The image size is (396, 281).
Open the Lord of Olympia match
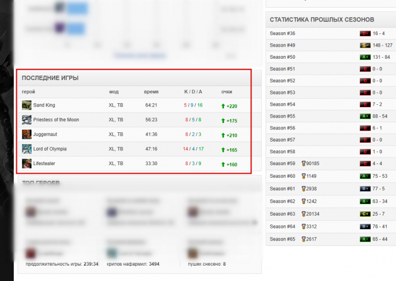(x=50, y=149)
